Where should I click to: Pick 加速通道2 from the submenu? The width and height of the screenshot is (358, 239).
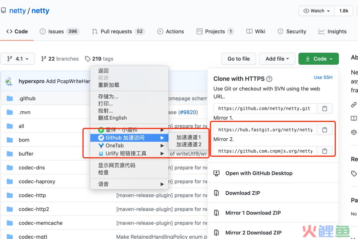click(188, 144)
